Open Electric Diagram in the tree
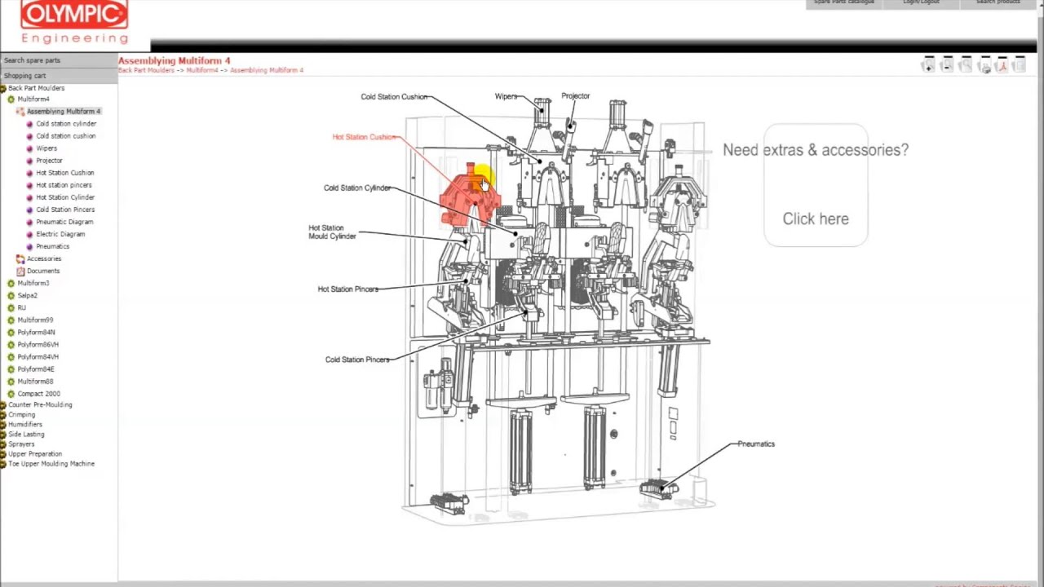 pos(60,234)
